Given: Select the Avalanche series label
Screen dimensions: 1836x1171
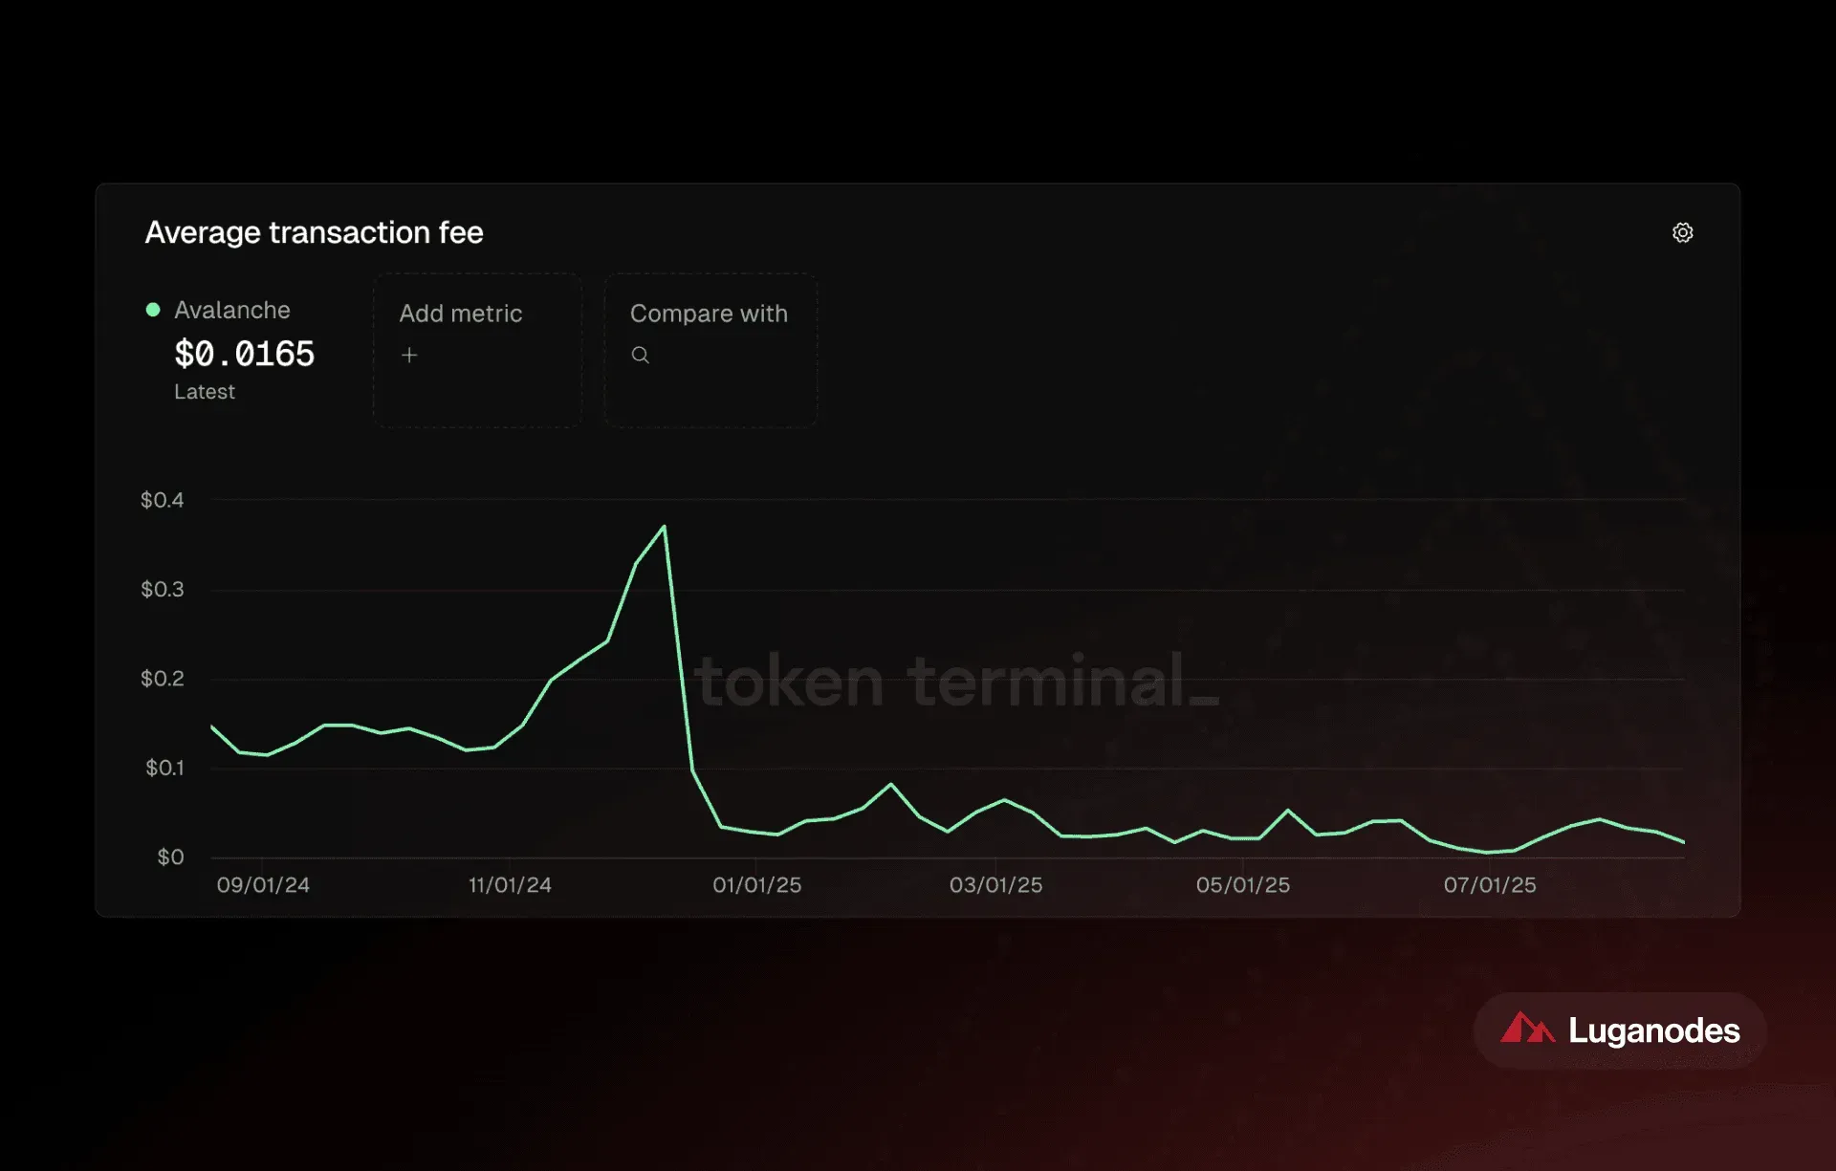Looking at the screenshot, I should (x=232, y=310).
